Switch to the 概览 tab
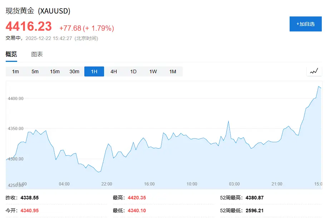The height and width of the screenshot is (218, 325). [x=11, y=54]
